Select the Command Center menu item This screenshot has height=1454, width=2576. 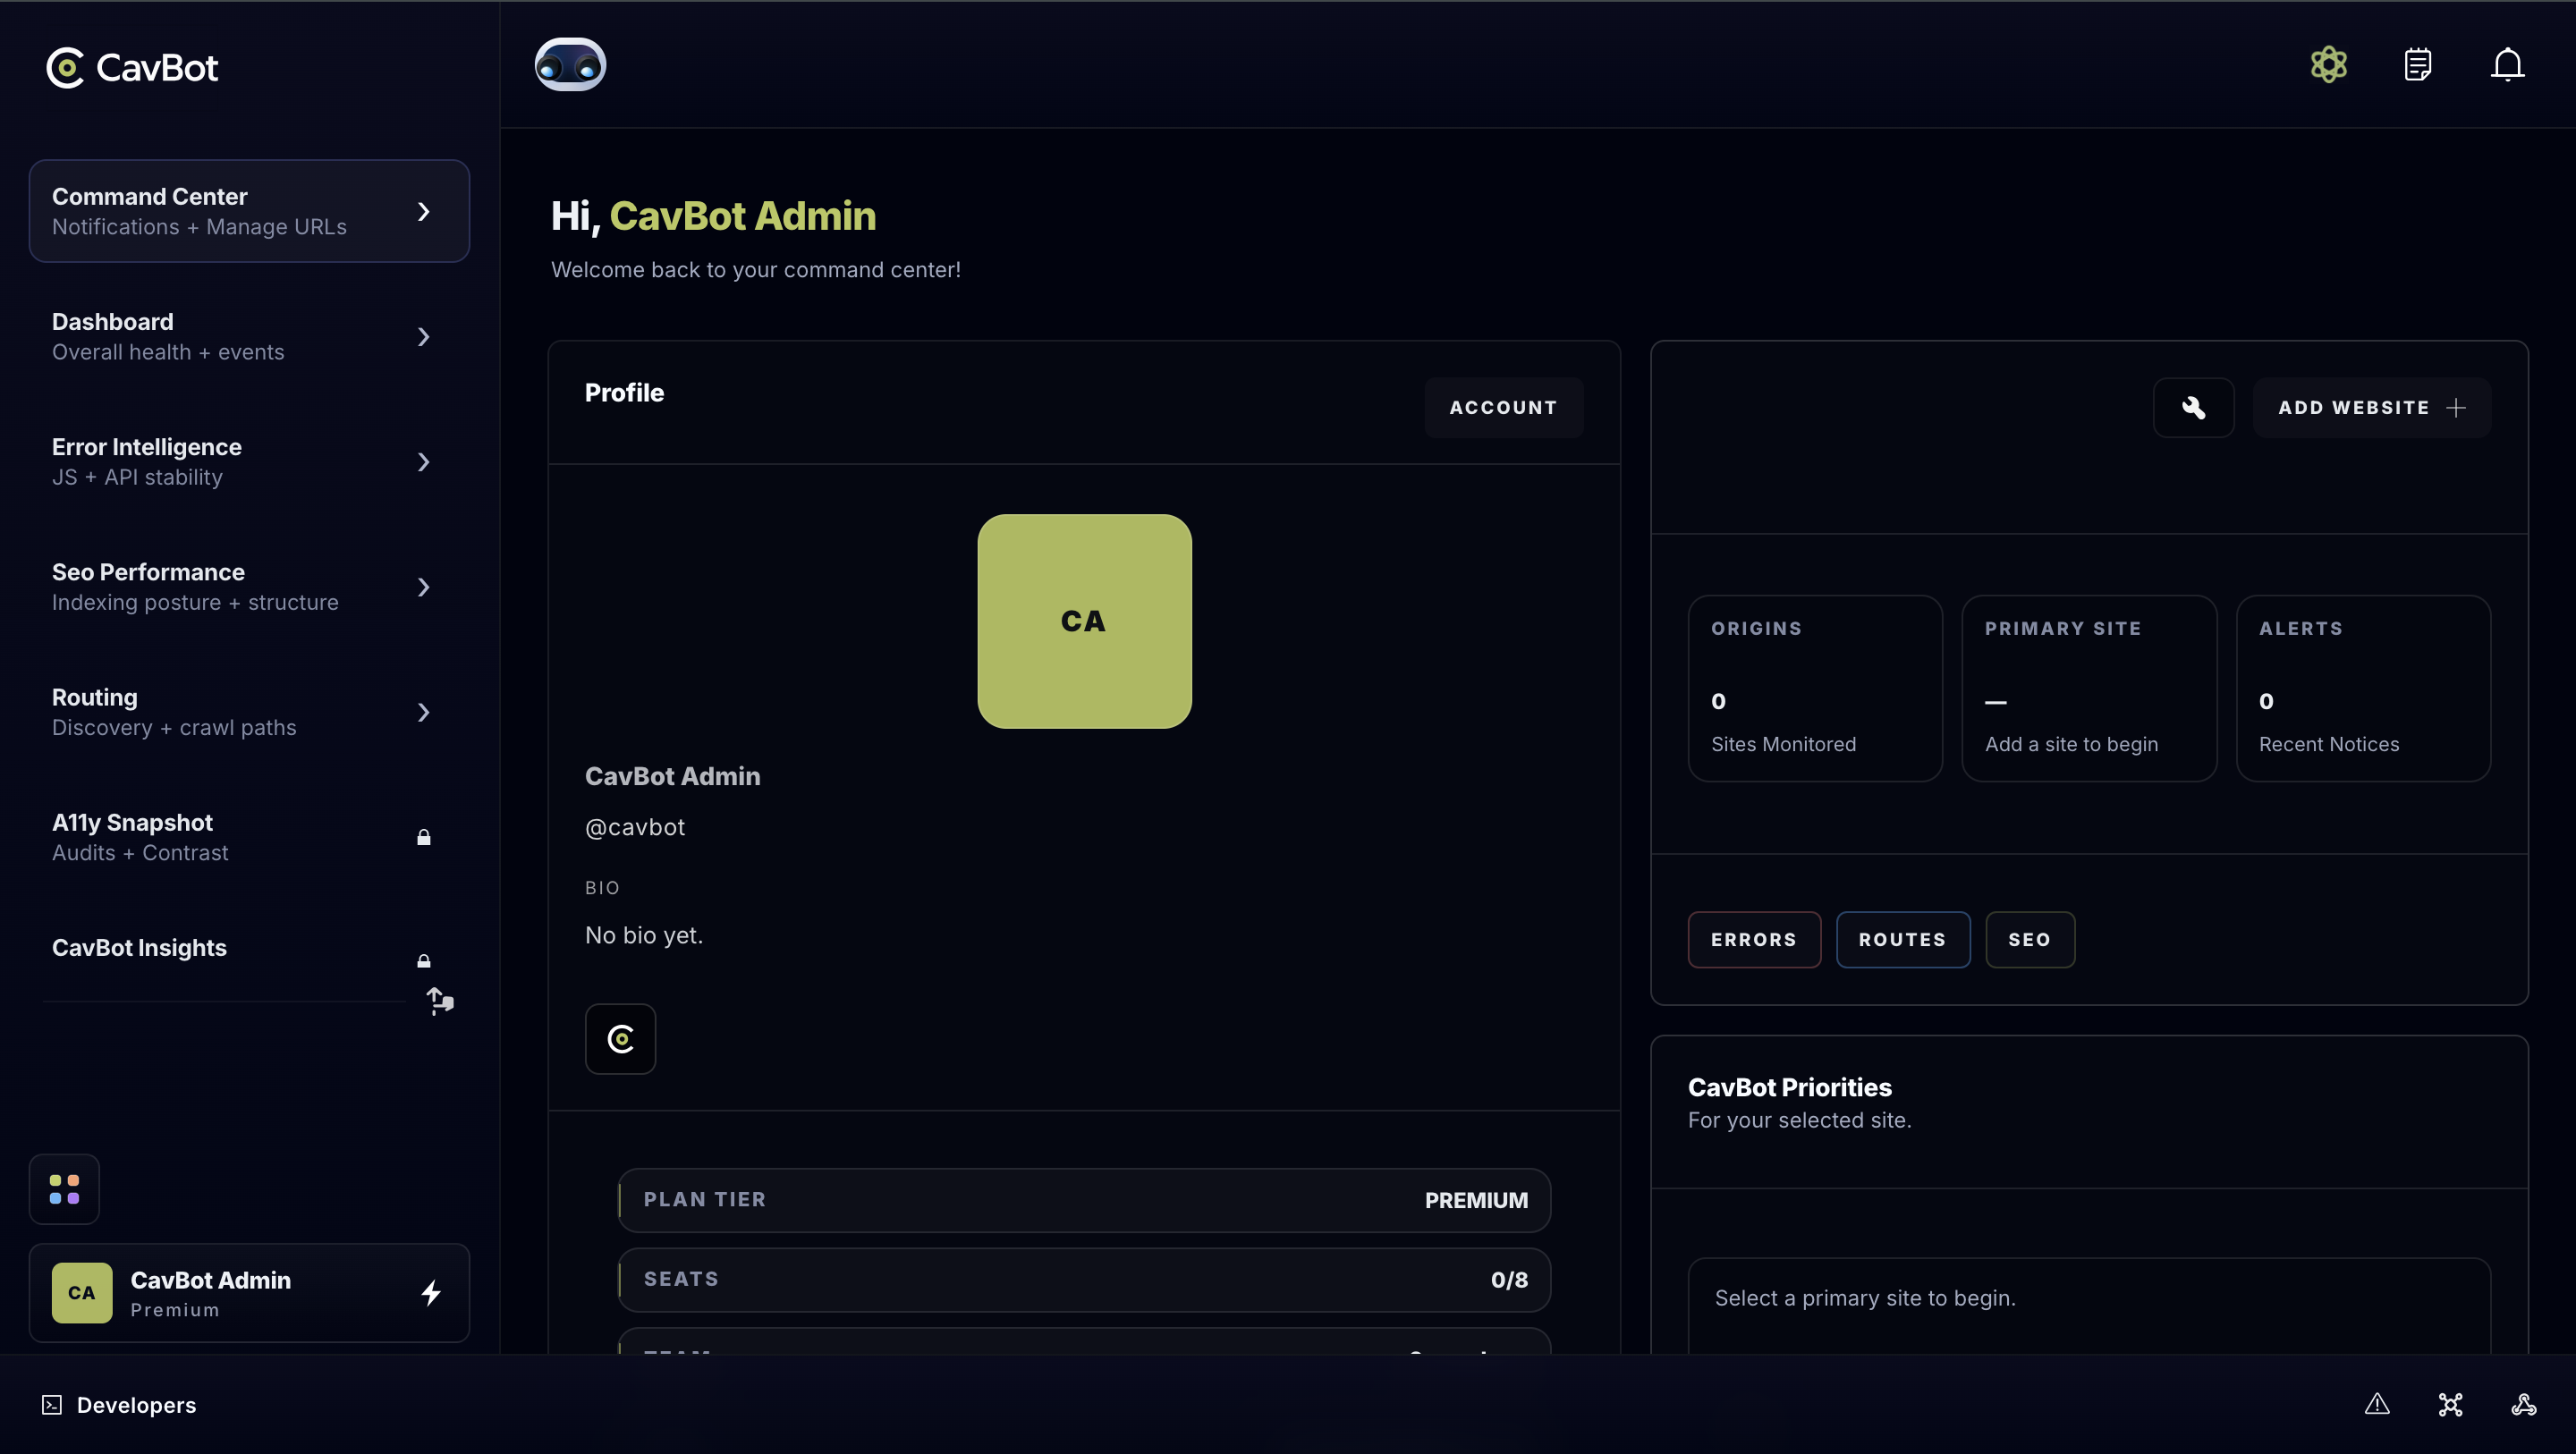coord(249,211)
